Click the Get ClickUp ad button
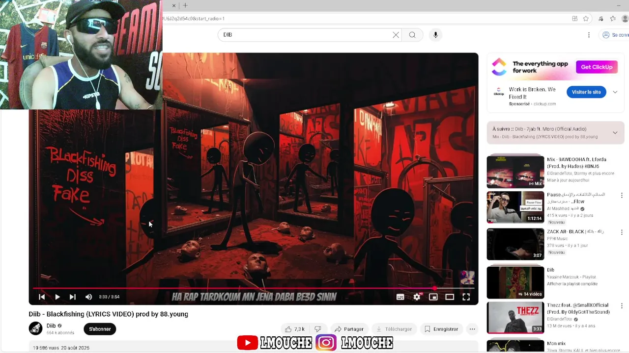The width and height of the screenshot is (629, 353). [x=597, y=67]
